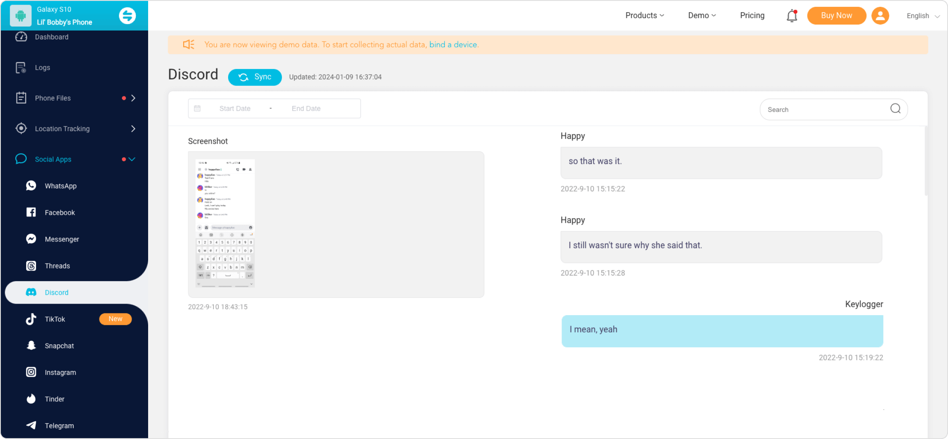Click the Messenger icon
The width and height of the screenshot is (948, 439).
(x=31, y=239)
